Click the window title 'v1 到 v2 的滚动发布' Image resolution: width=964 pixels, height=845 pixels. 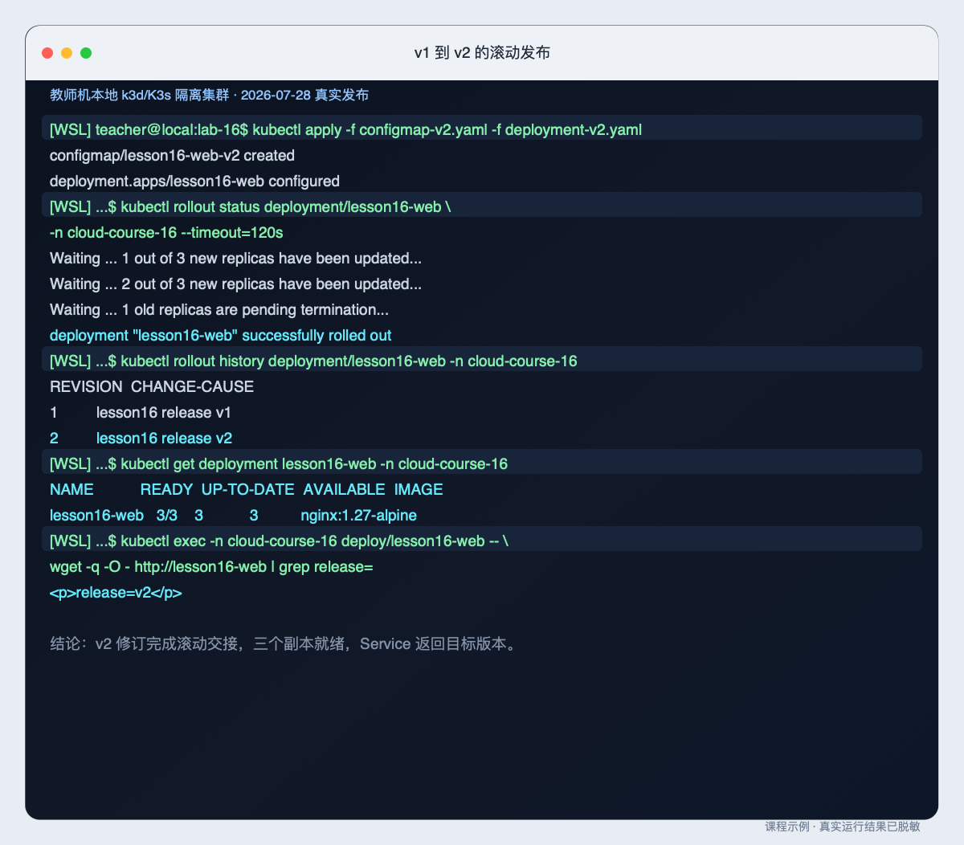(482, 53)
